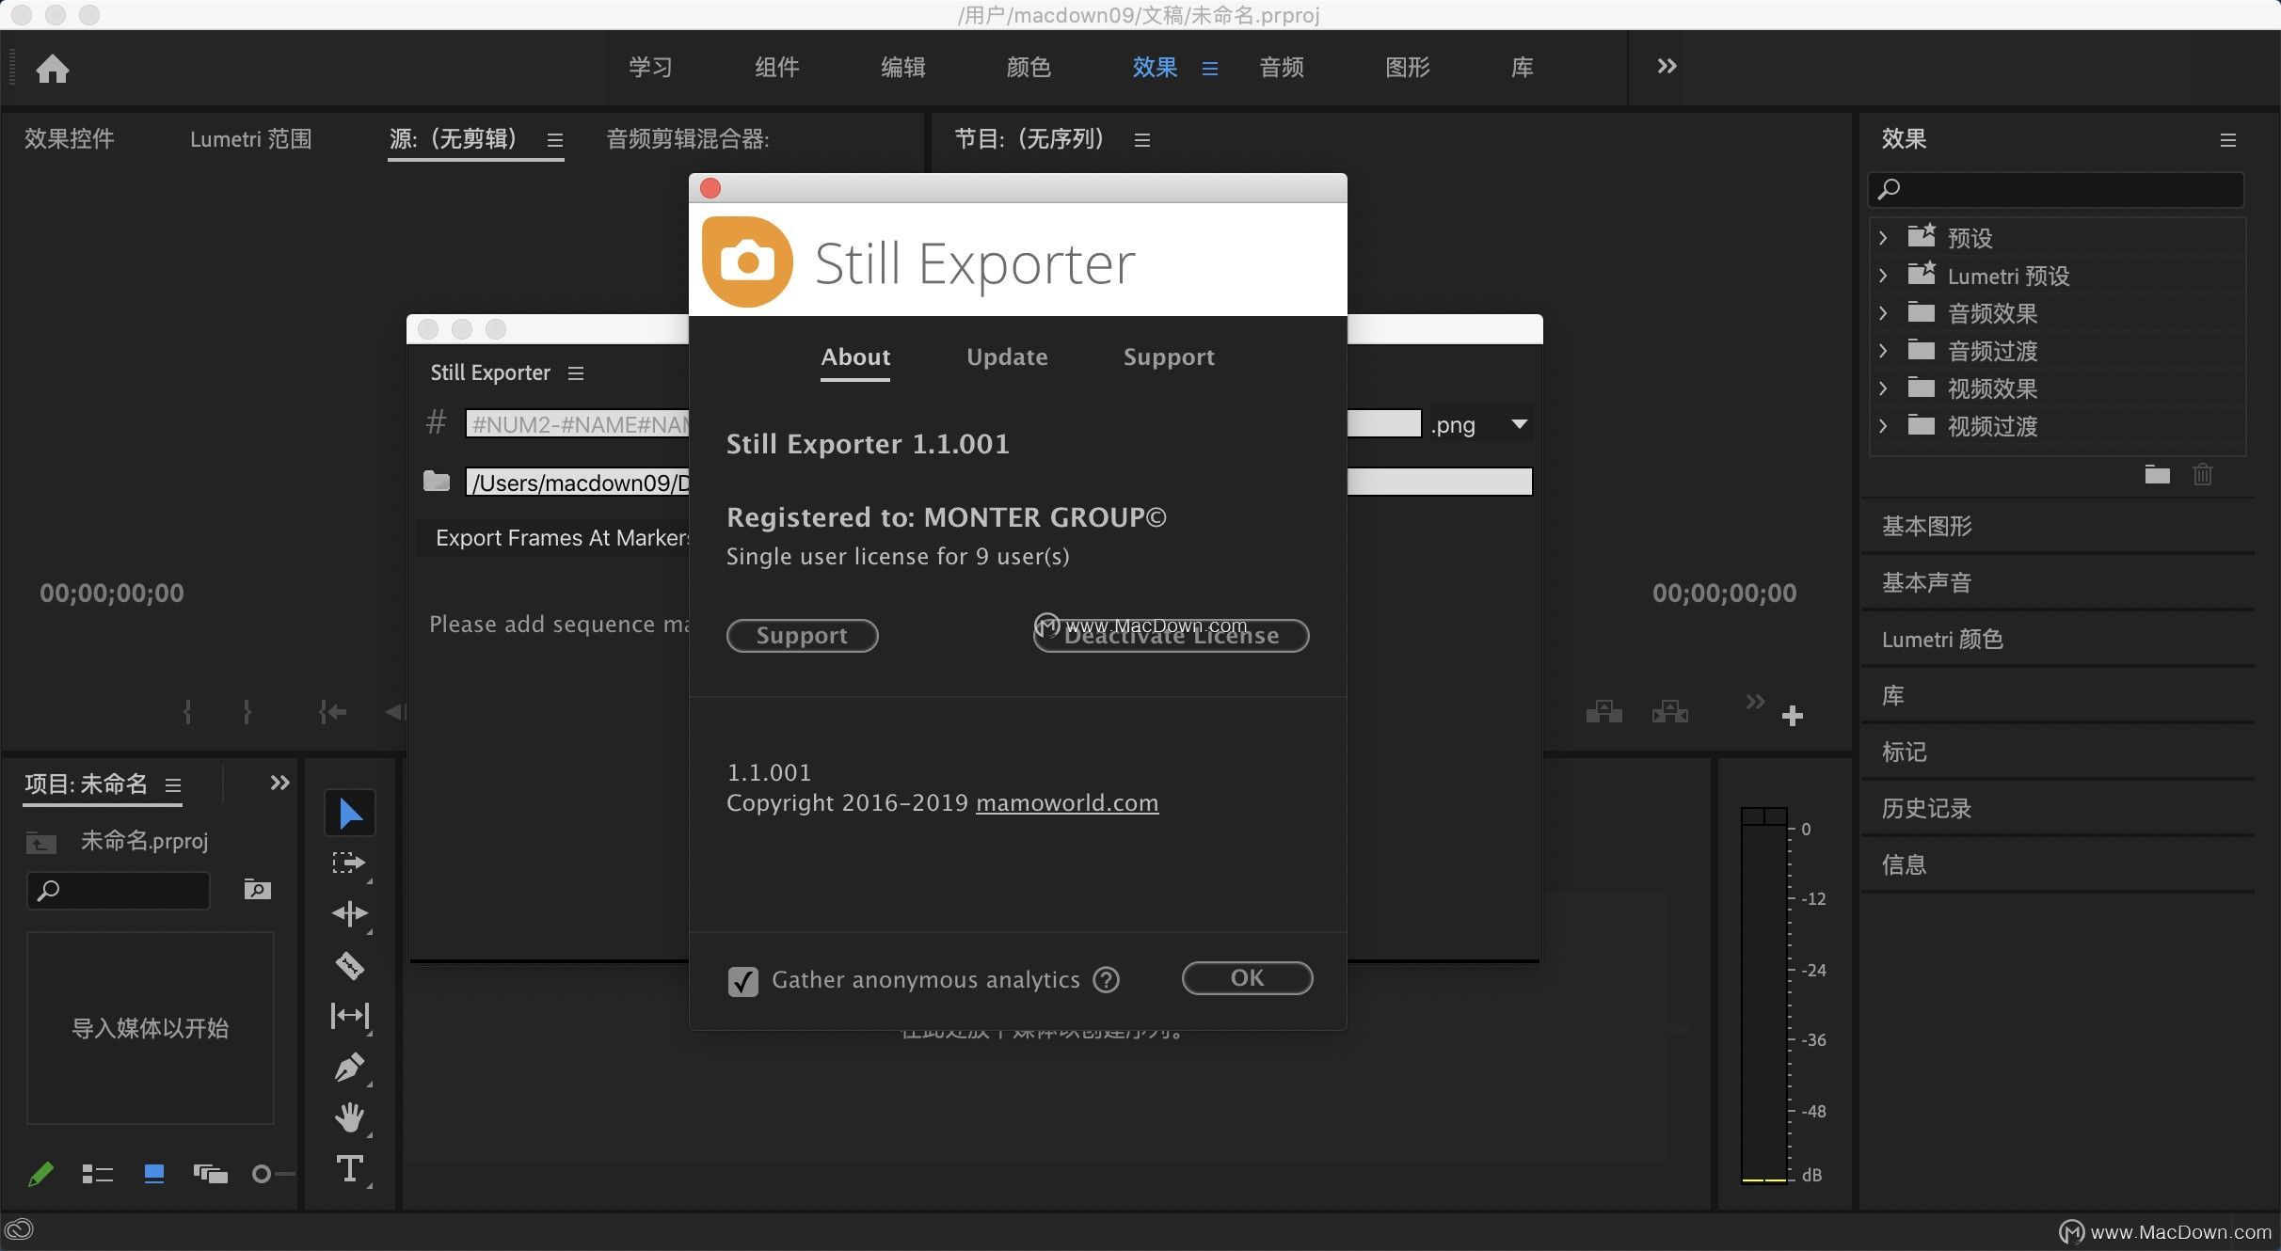Expand the 视频效果 folder
Image resolution: width=2281 pixels, height=1251 pixels.
click(1883, 388)
